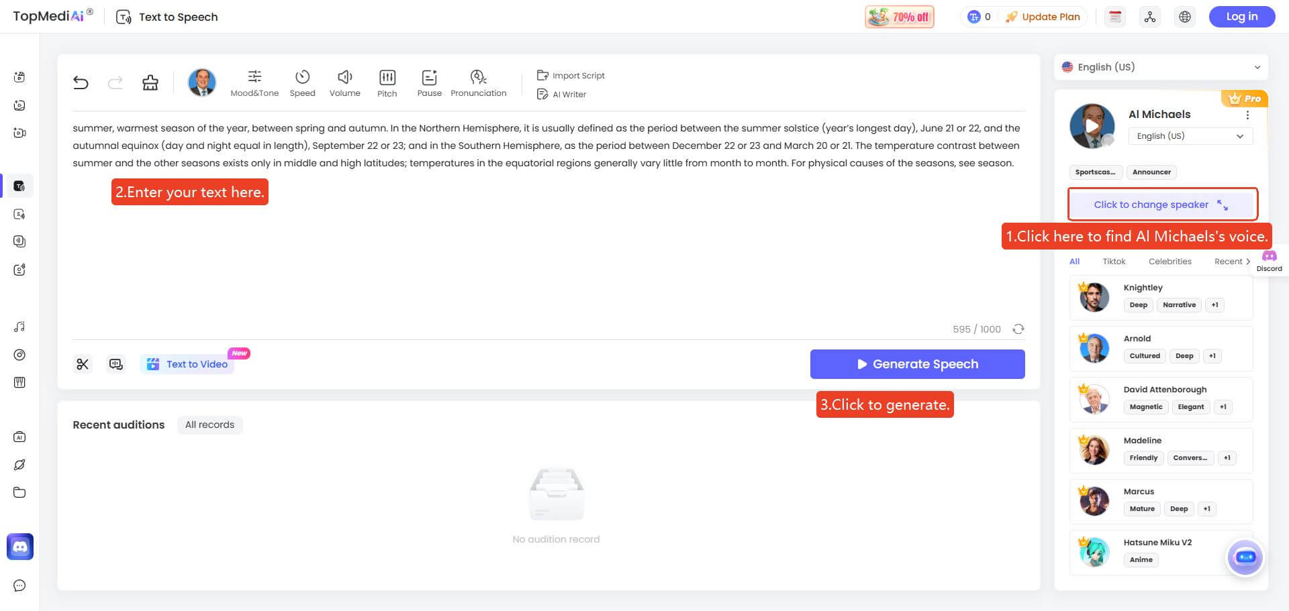Click the clear text broom icon
This screenshot has width=1289, height=611.
click(150, 82)
